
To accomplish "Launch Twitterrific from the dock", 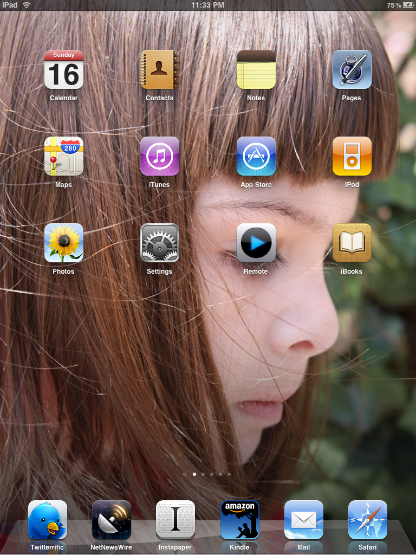I will pos(48,520).
